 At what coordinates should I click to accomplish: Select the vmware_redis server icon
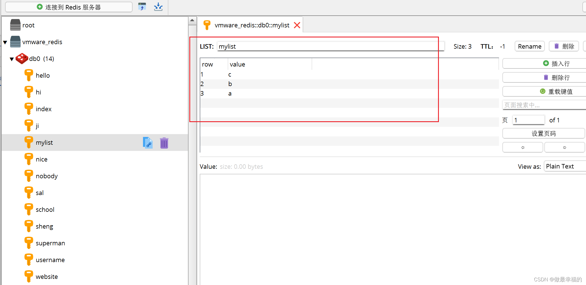[x=15, y=42]
